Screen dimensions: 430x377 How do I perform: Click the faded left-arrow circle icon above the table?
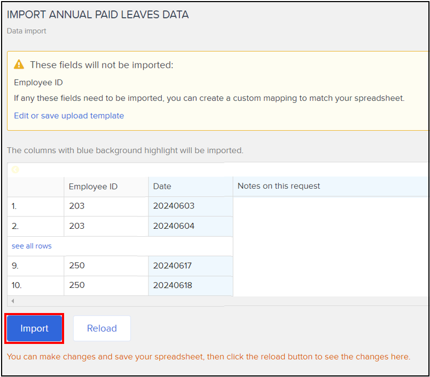coord(15,170)
